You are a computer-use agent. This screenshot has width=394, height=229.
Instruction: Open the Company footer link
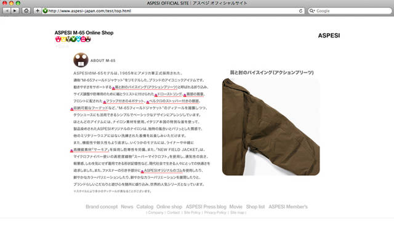point(156,212)
